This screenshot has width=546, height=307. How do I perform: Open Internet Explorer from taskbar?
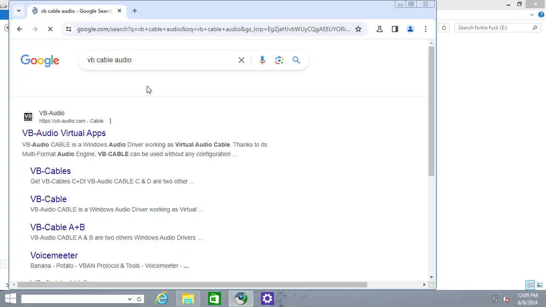[x=162, y=299]
